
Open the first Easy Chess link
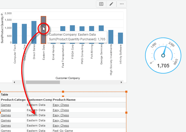coord(61,105)
